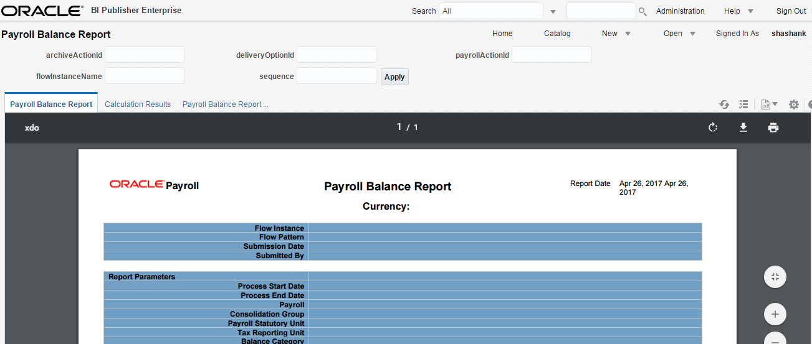Click the flowInstanceName input field
The width and height of the screenshot is (812, 344).
pyautogui.click(x=145, y=76)
